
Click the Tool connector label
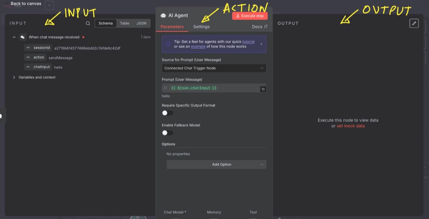point(253,212)
